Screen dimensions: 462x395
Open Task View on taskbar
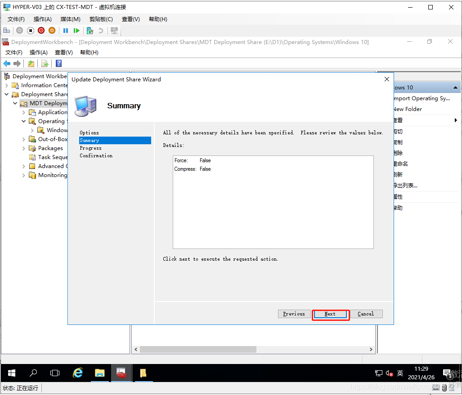pos(55,373)
